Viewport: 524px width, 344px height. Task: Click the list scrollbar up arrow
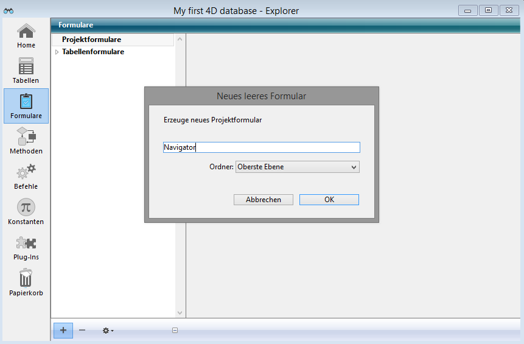(180, 39)
